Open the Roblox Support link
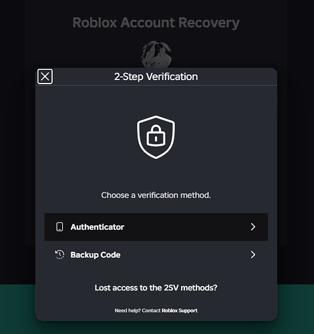The height and width of the screenshot is (334, 314). tap(180, 311)
